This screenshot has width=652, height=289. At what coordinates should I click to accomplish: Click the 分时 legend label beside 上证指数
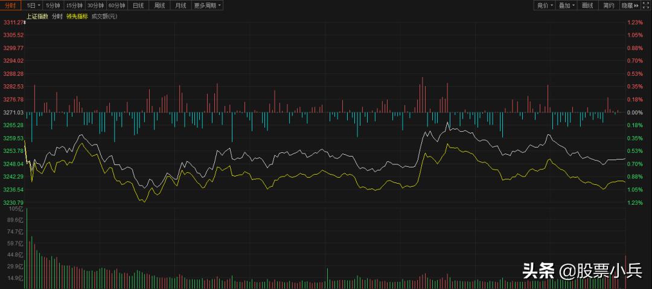coord(57,17)
